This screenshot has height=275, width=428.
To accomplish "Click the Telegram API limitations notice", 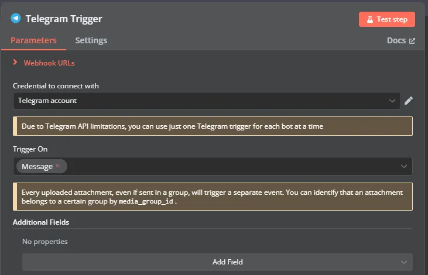I will pyautogui.click(x=213, y=126).
